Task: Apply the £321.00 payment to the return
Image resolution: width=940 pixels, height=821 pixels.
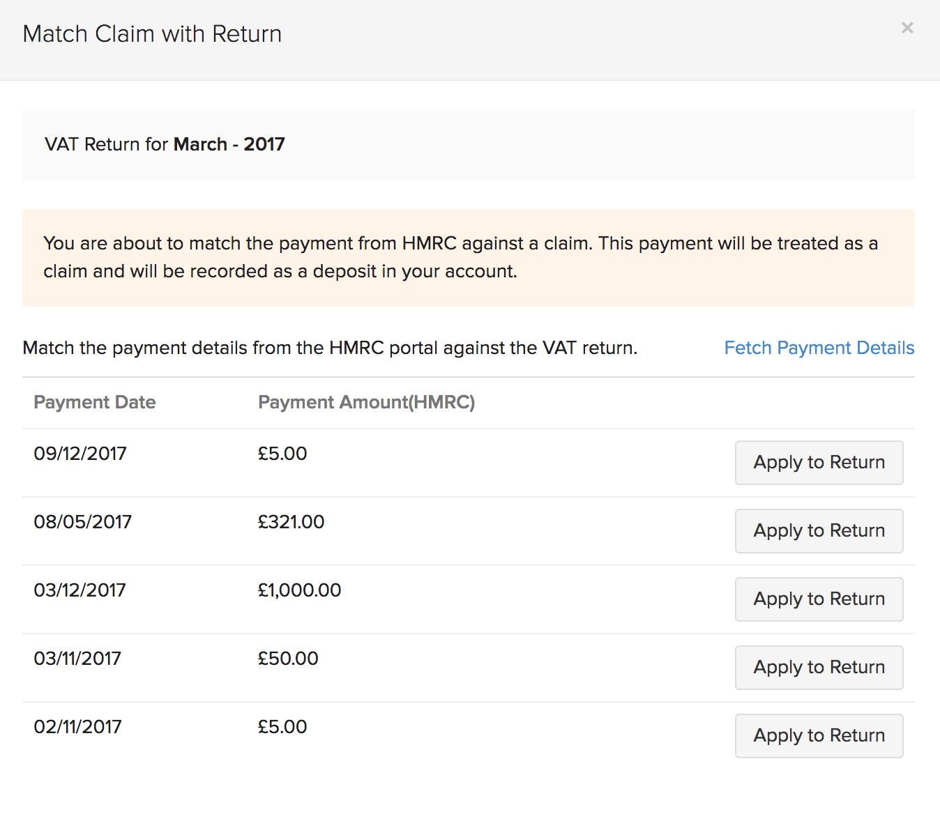Action: [x=819, y=530]
